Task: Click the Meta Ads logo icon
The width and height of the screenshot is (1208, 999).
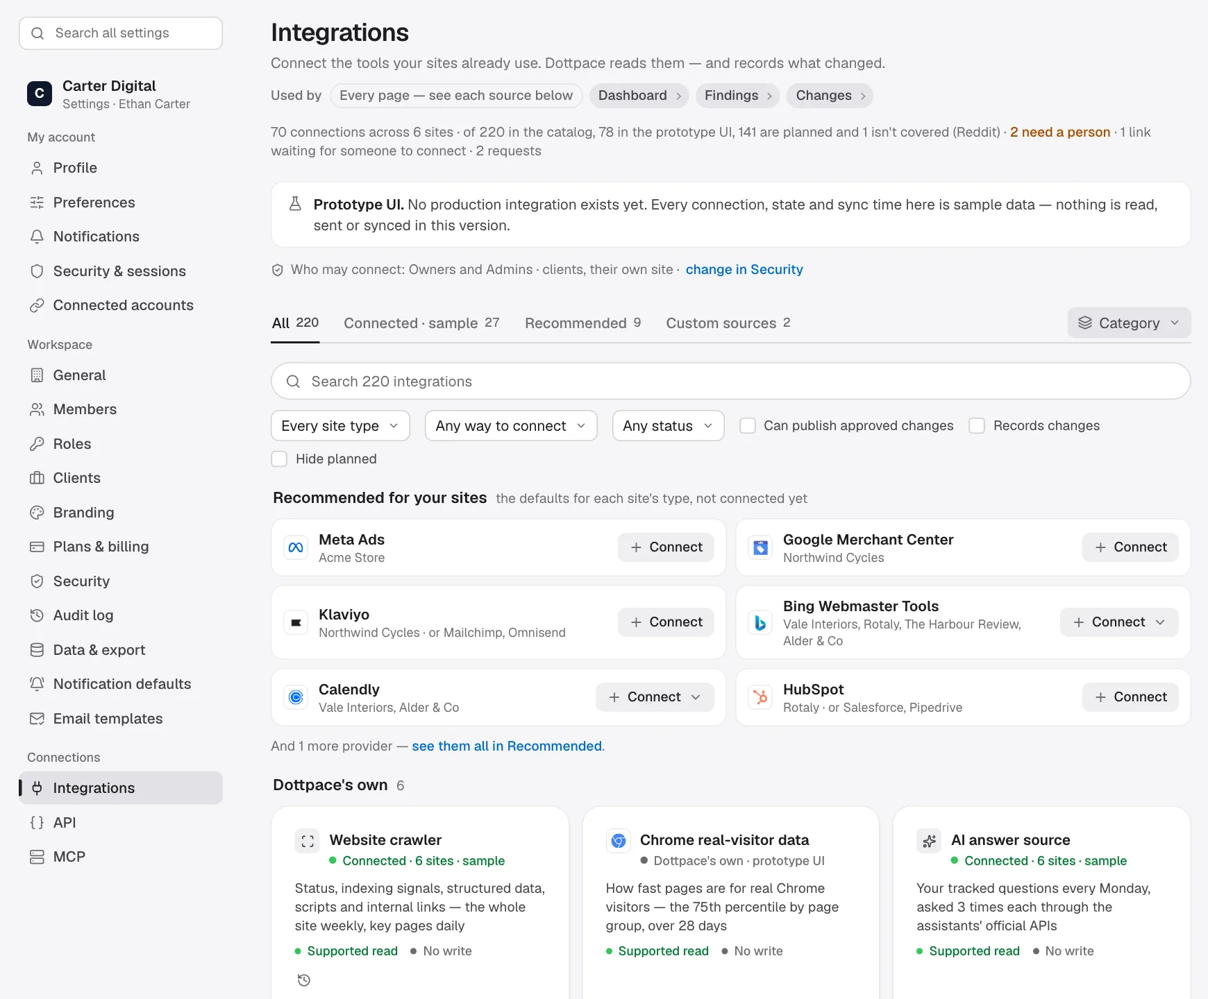Action: pos(296,547)
